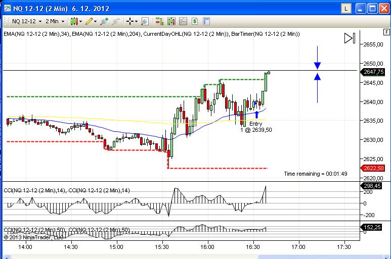The height and width of the screenshot is (259, 391).
Task: Click the Entry 1 @ 2639,50 label
Action: [256, 127]
